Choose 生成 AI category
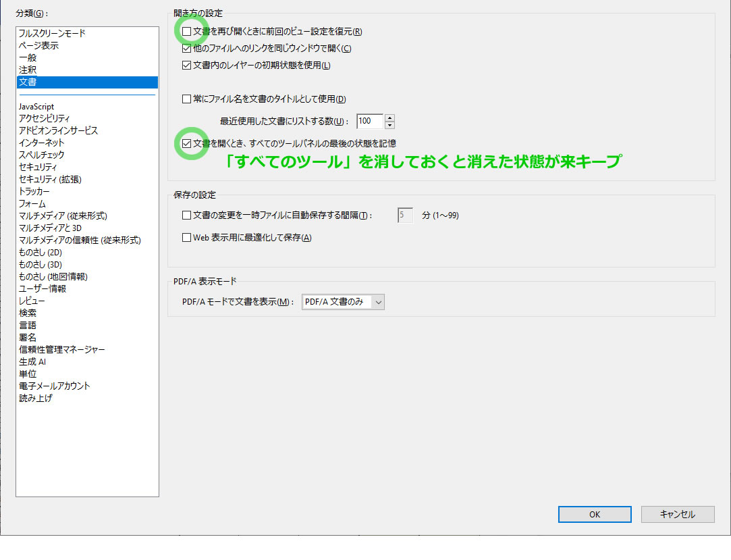Image resolution: width=731 pixels, height=560 pixels. [x=32, y=362]
